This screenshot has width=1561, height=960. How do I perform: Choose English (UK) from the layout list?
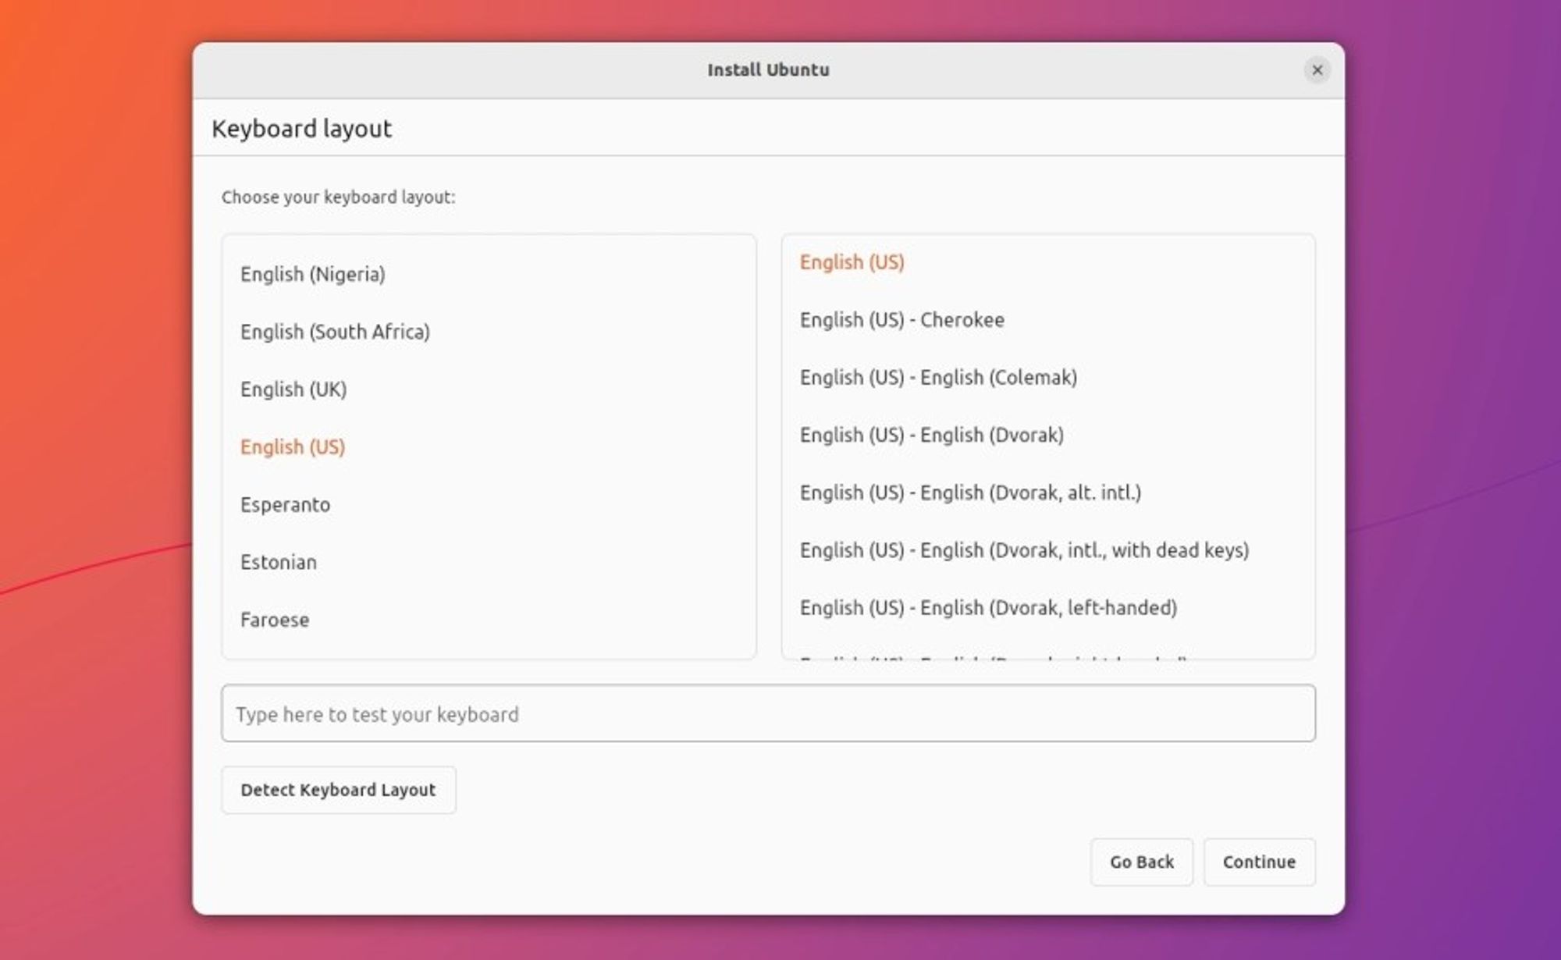point(293,389)
